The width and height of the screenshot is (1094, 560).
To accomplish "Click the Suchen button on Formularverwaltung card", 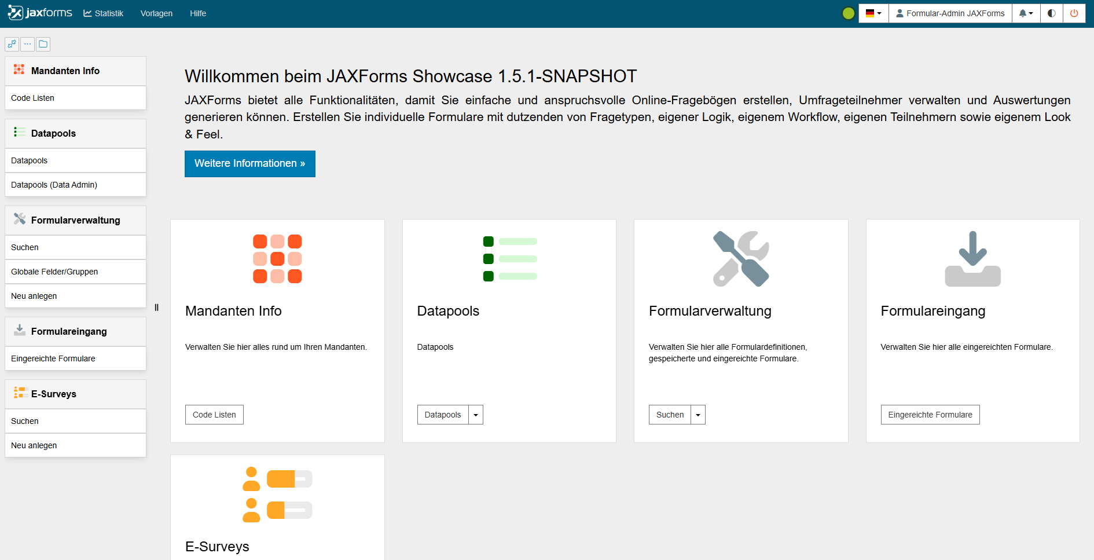I will pos(670,415).
